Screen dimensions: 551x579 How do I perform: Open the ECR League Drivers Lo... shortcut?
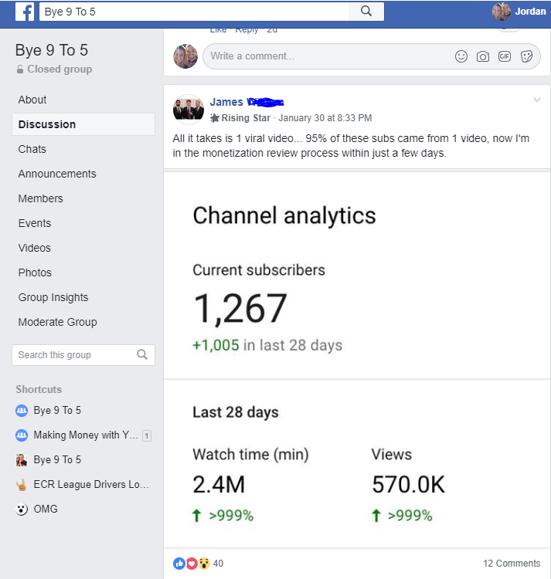point(91,485)
